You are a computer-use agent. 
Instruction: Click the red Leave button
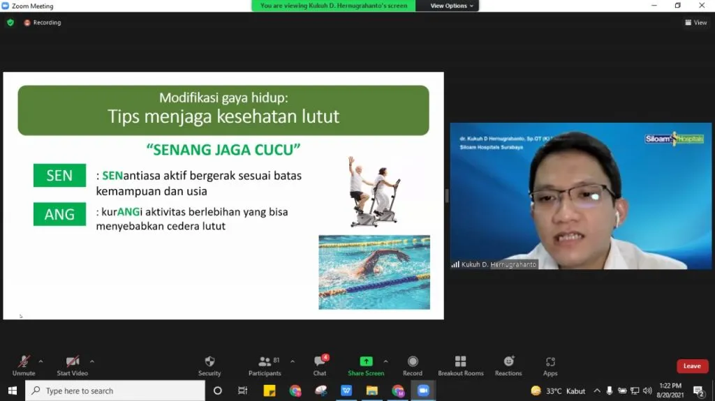[692, 366]
